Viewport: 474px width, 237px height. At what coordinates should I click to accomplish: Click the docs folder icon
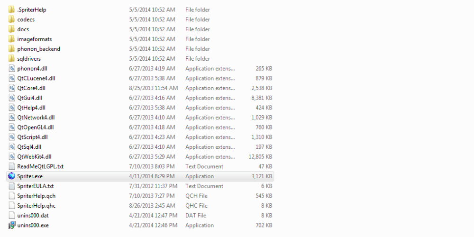[11, 29]
